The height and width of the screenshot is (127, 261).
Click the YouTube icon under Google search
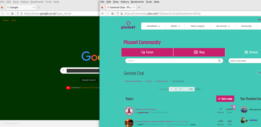pyautogui.click(x=68, y=88)
